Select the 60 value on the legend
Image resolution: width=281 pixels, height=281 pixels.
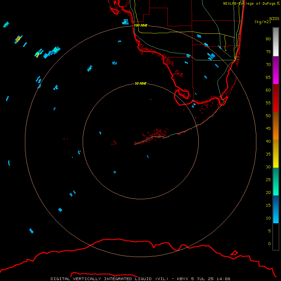click(268, 90)
